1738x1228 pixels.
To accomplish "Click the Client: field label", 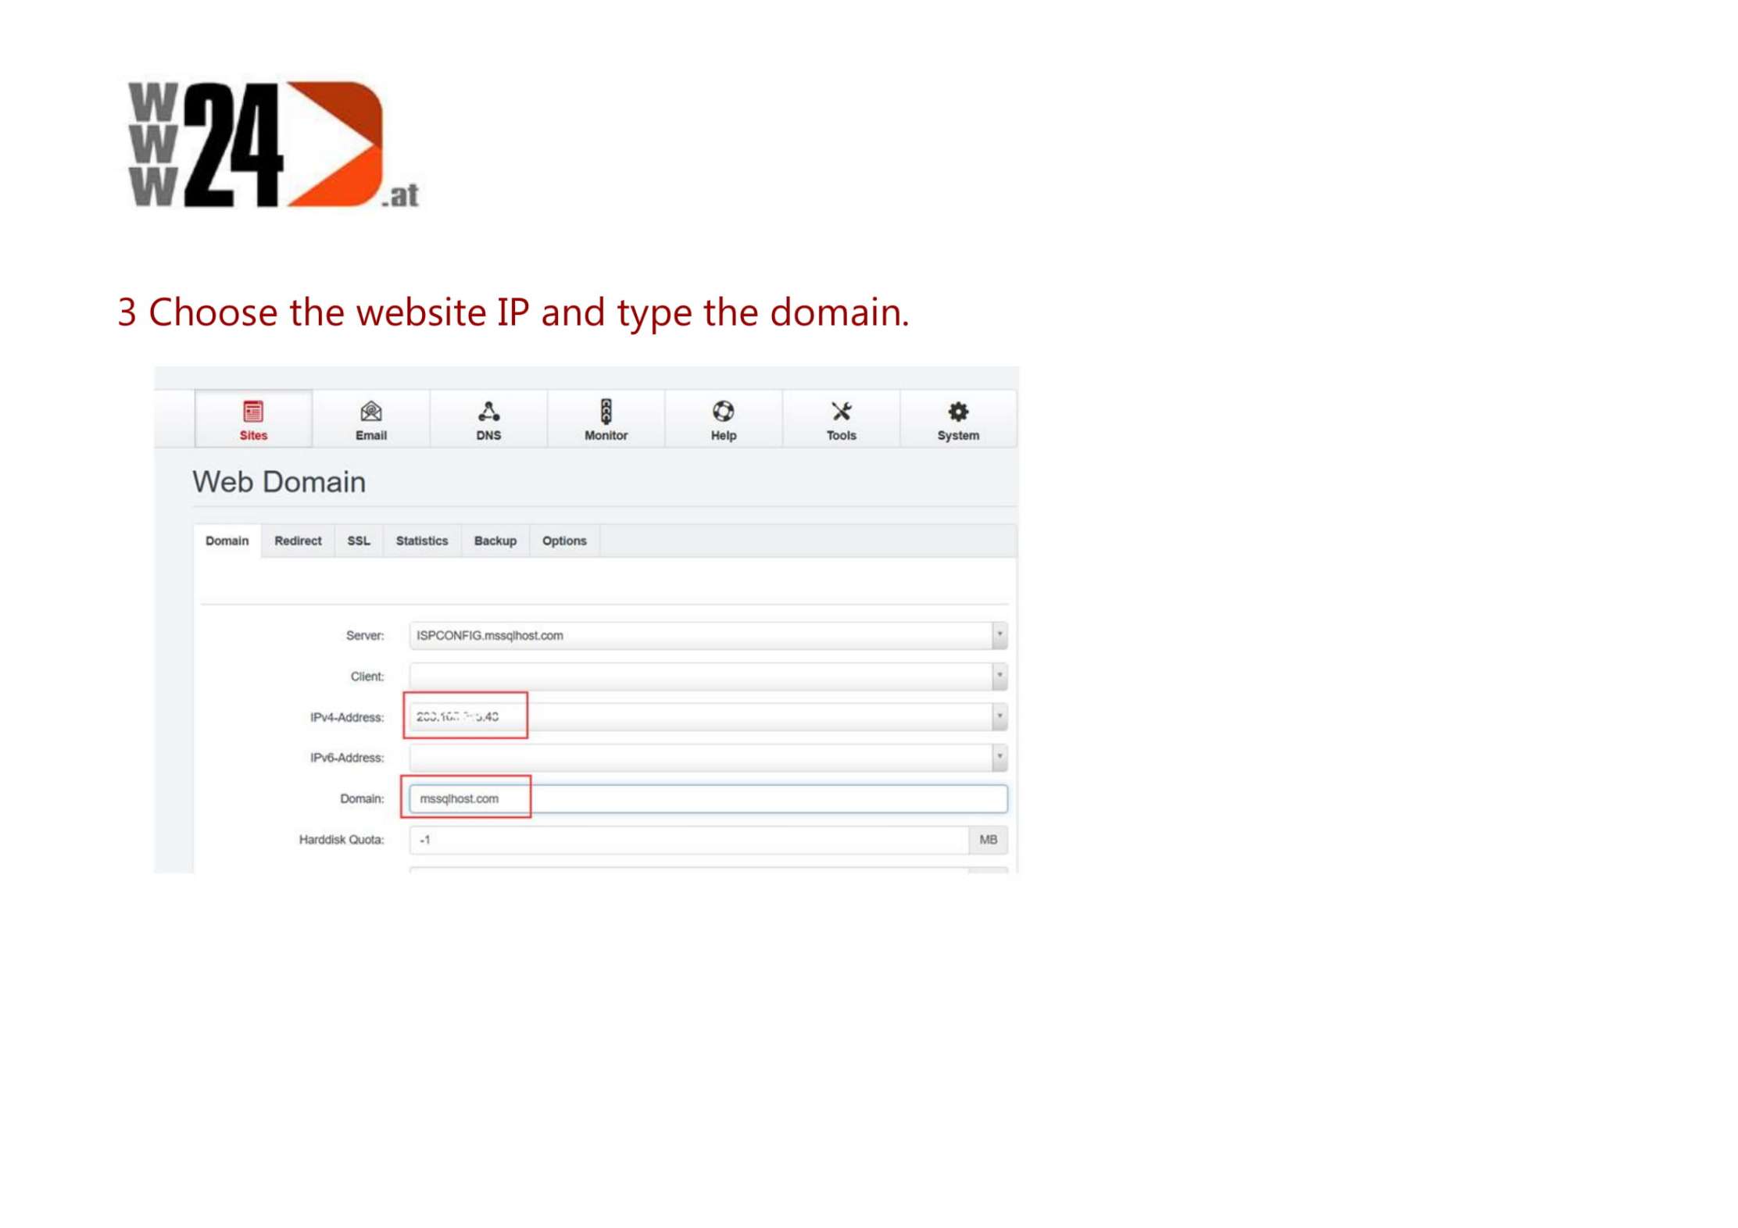I will pos(367,677).
